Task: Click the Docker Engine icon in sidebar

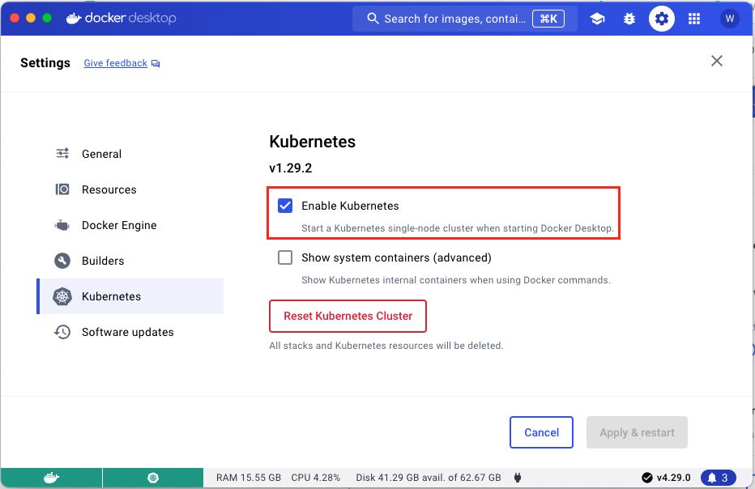Action: 62,225
